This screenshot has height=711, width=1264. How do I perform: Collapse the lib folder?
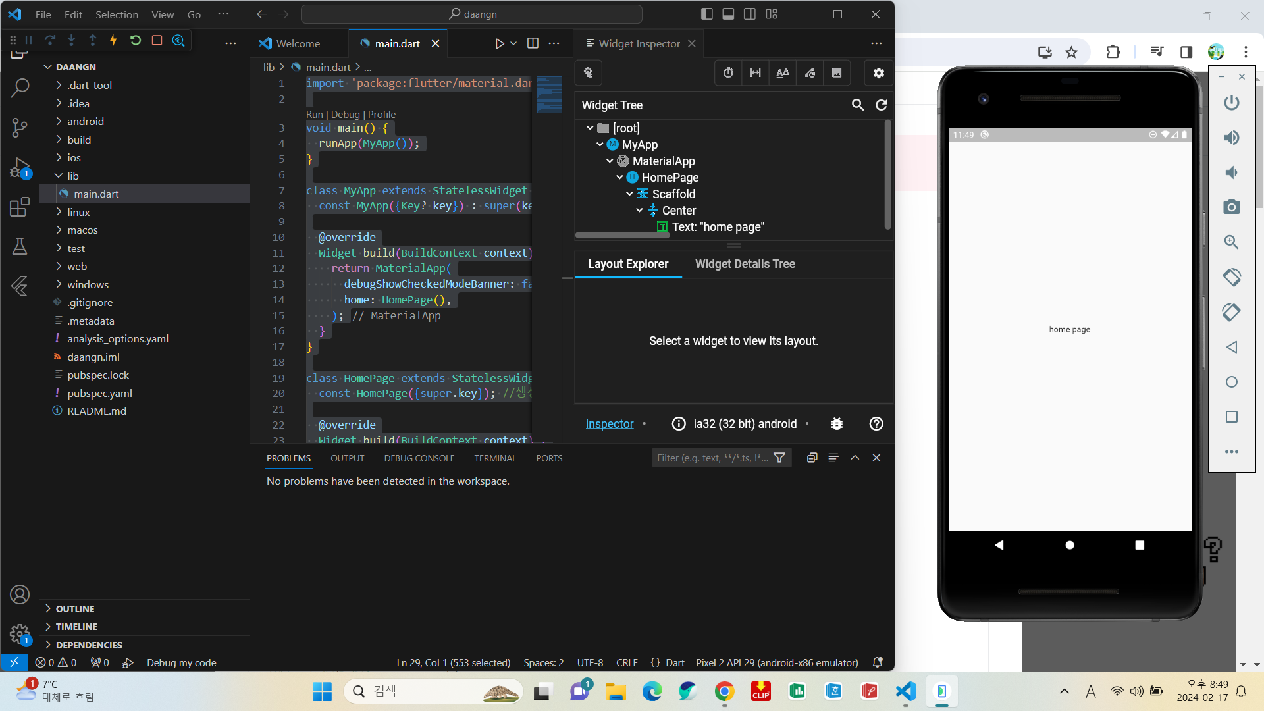(59, 176)
